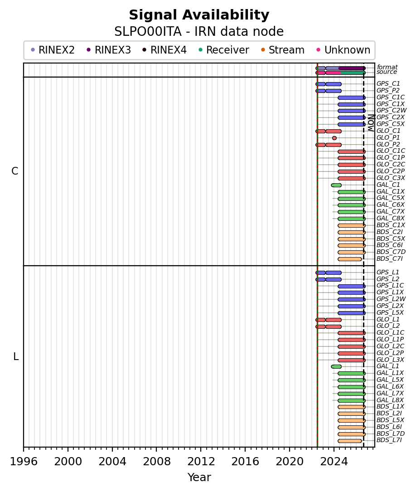Click the source row label

[x=387, y=72]
